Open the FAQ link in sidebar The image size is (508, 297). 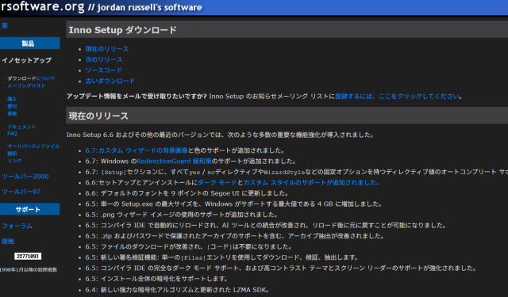[x=12, y=134]
